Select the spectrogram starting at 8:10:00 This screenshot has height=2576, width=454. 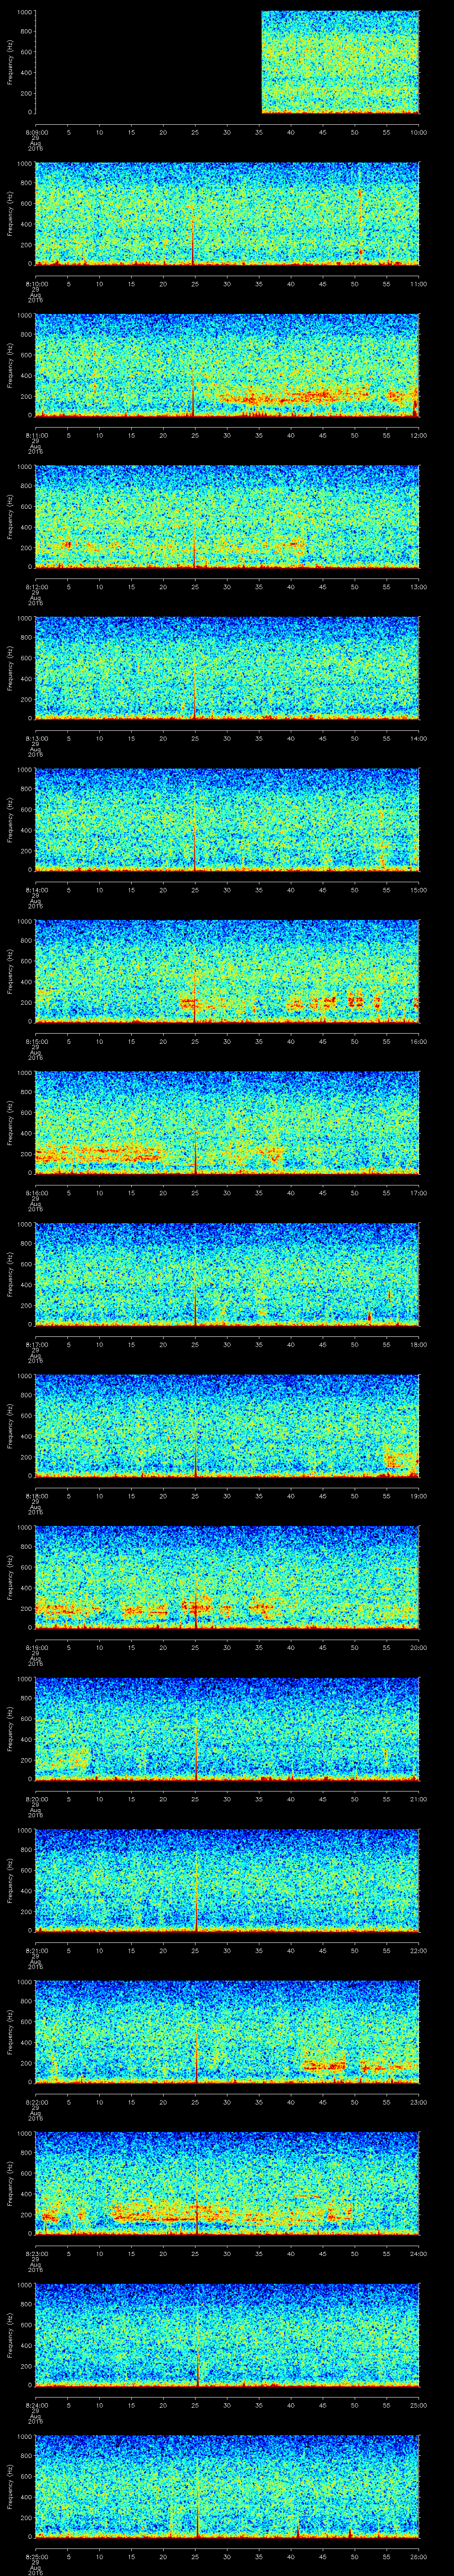click(227, 214)
